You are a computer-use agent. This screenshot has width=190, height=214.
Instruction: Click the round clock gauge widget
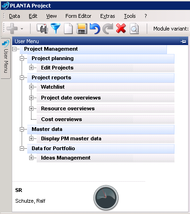click(x=106, y=198)
